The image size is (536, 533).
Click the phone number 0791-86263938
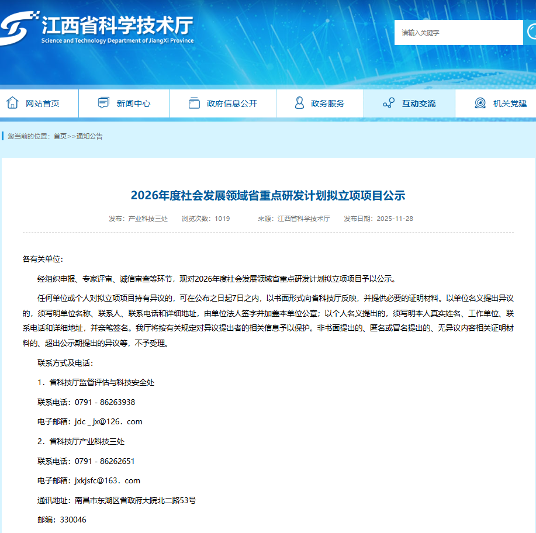[x=105, y=402]
